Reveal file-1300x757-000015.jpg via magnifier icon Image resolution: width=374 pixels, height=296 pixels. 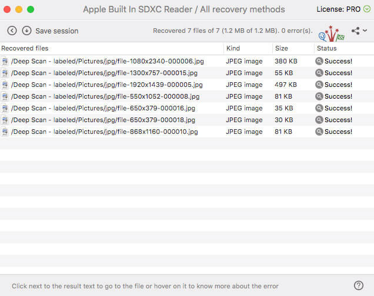(319, 73)
